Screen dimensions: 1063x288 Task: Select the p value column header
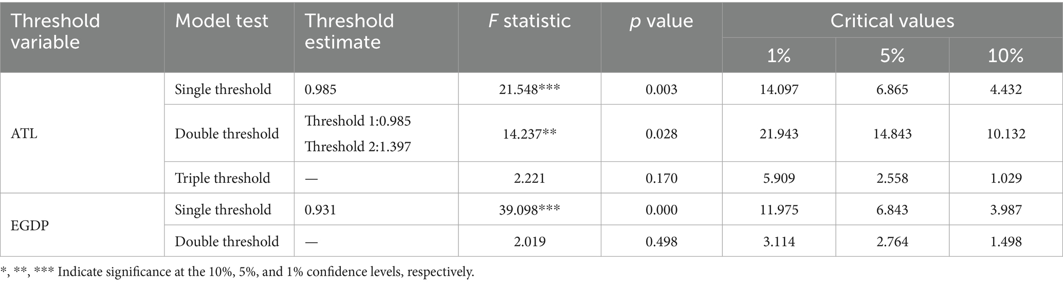point(661,21)
